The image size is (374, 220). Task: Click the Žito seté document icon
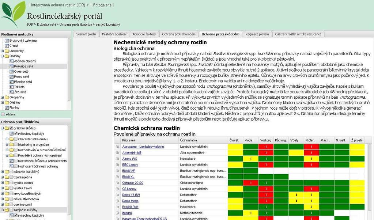click(11, 92)
